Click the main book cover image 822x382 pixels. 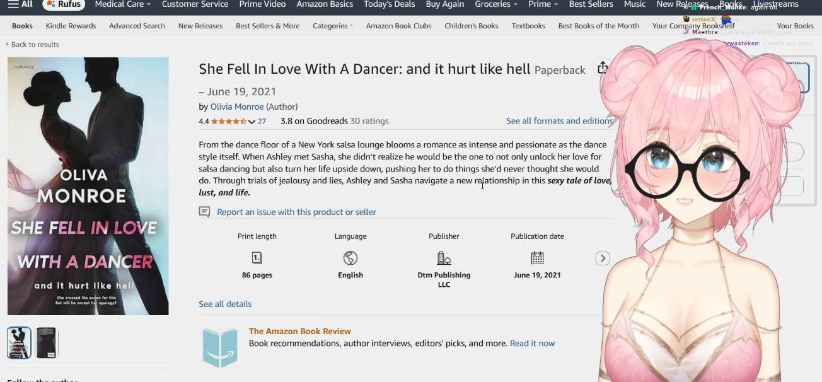point(88,186)
